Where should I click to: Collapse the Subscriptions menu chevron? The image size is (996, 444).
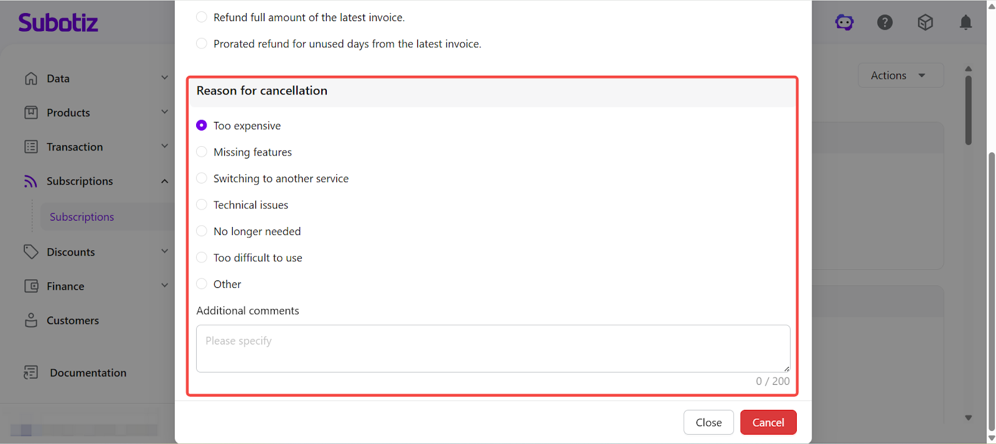pos(165,181)
